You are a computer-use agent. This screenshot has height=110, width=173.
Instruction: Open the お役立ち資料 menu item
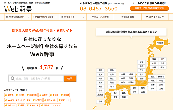tap(128, 17)
